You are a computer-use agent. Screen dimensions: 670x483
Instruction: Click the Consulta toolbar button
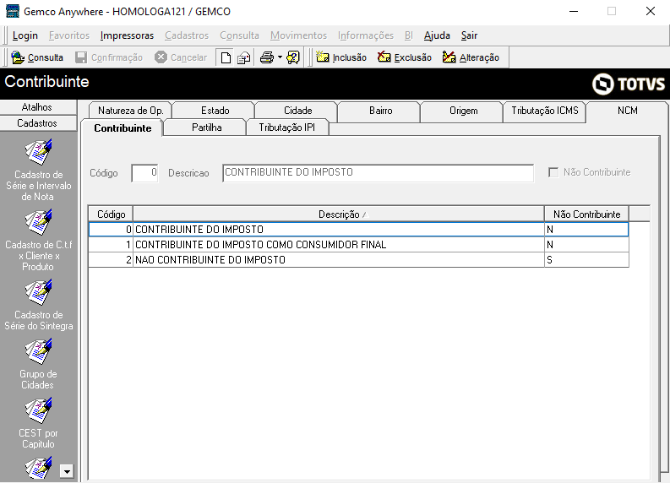pos(37,57)
